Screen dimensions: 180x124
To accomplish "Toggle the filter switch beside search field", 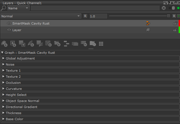I will pos(172,8).
